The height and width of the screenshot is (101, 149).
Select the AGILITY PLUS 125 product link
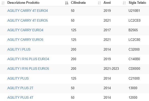pos(18,78)
